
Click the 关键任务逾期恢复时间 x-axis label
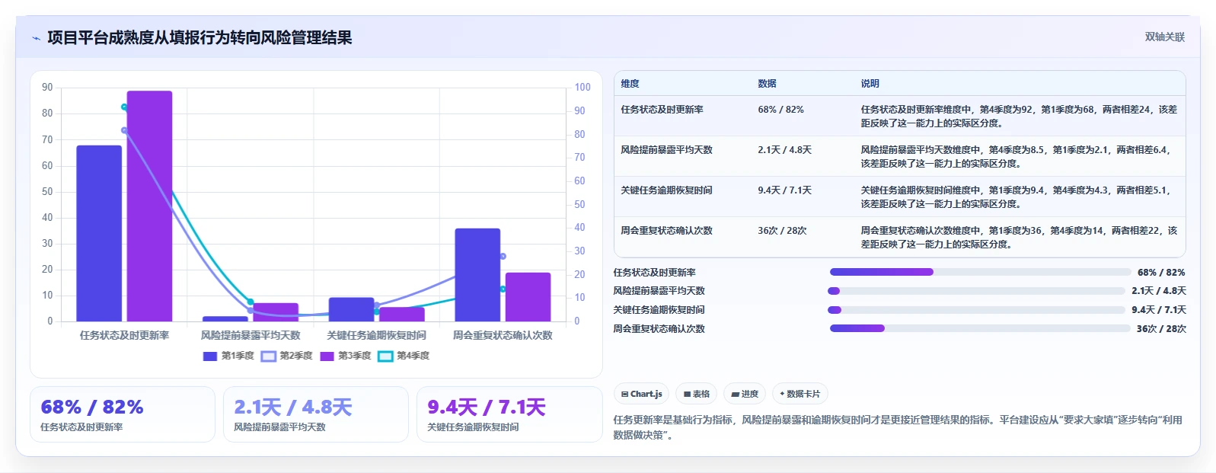tap(376, 335)
